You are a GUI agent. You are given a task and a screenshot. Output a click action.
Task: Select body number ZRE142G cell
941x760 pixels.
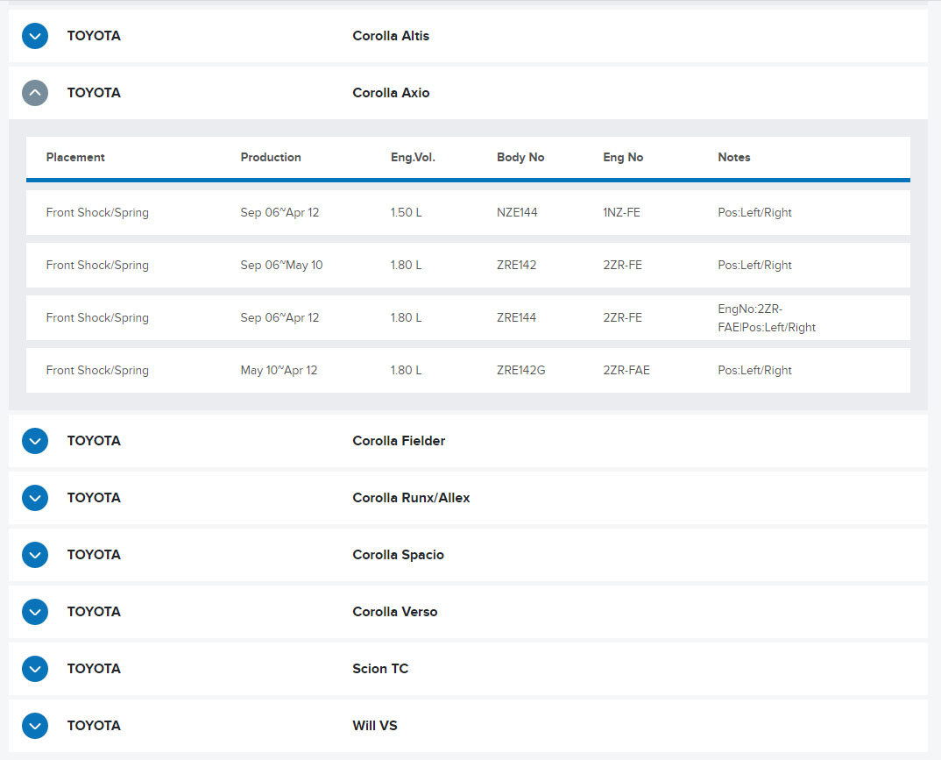click(521, 371)
